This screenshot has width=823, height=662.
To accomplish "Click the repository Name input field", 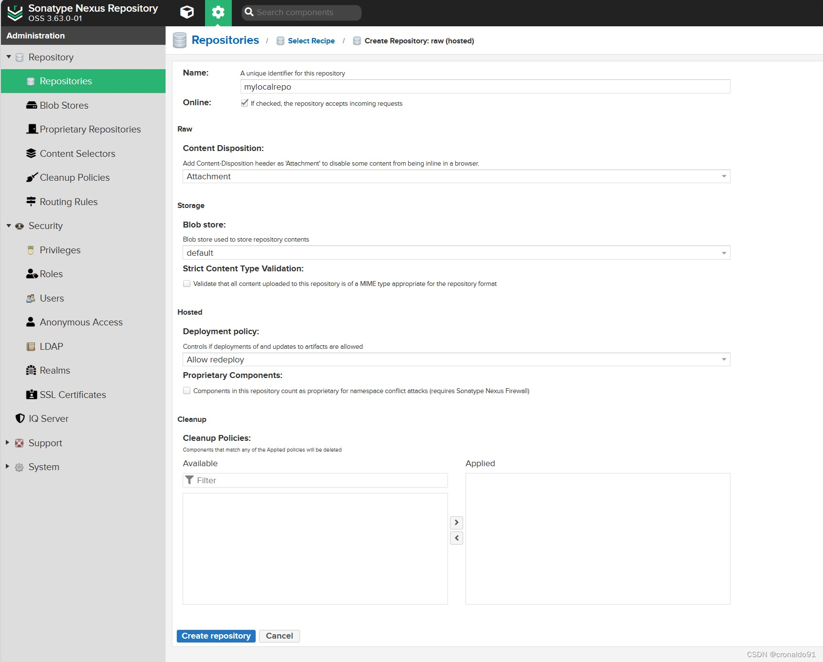I will pos(485,87).
